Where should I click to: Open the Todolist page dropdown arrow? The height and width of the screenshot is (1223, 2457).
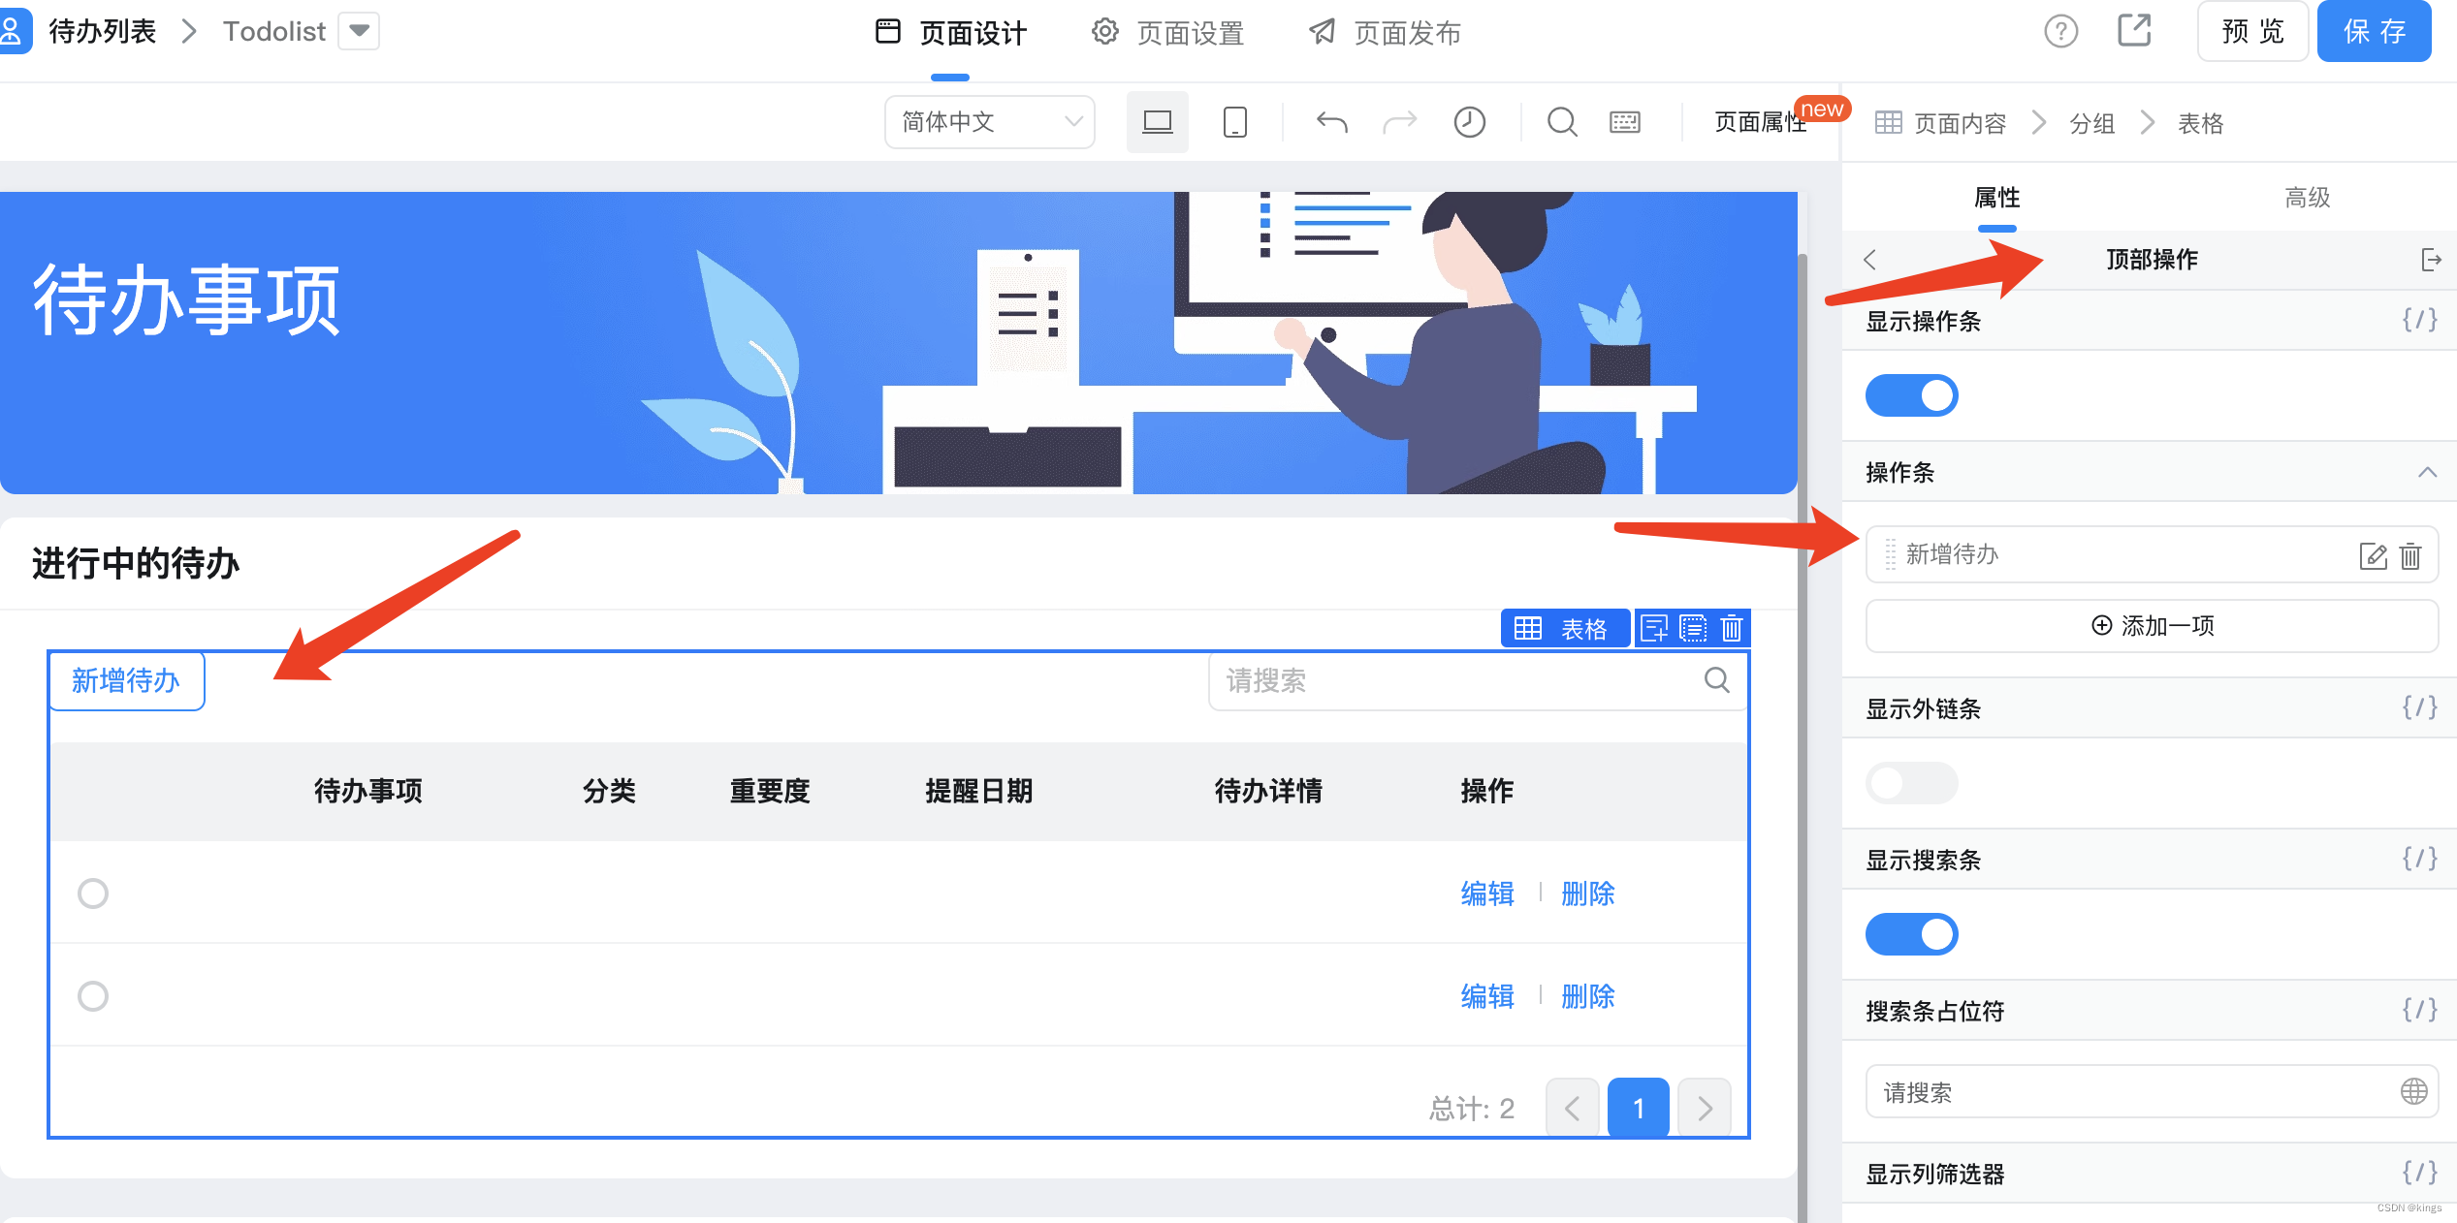pyautogui.click(x=359, y=31)
